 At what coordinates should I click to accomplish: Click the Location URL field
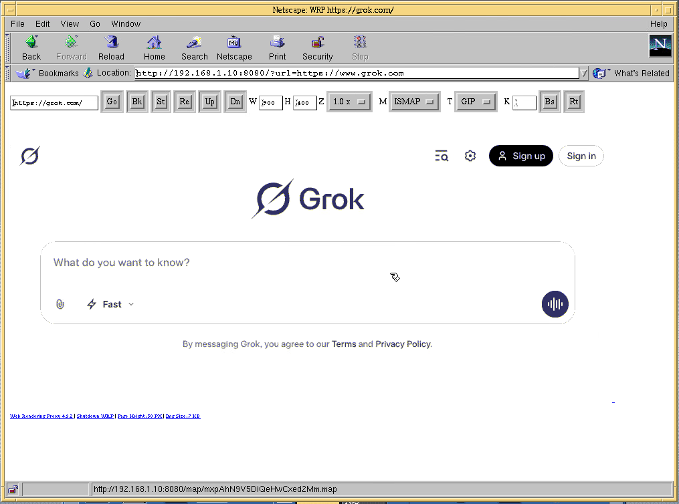tap(356, 73)
